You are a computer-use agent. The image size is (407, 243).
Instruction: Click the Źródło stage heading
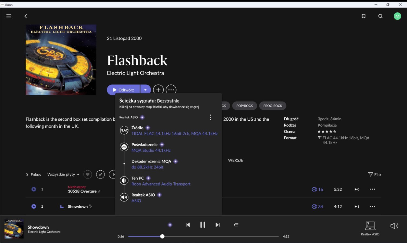(x=137, y=128)
